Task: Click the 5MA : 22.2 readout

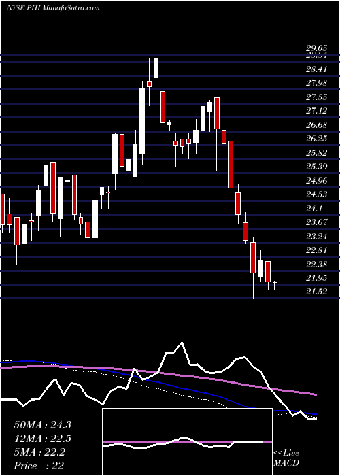Action: (39, 452)
